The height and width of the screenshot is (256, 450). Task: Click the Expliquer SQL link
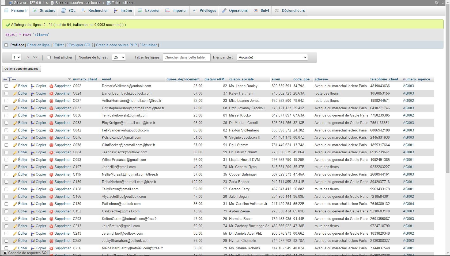[80, 45]
